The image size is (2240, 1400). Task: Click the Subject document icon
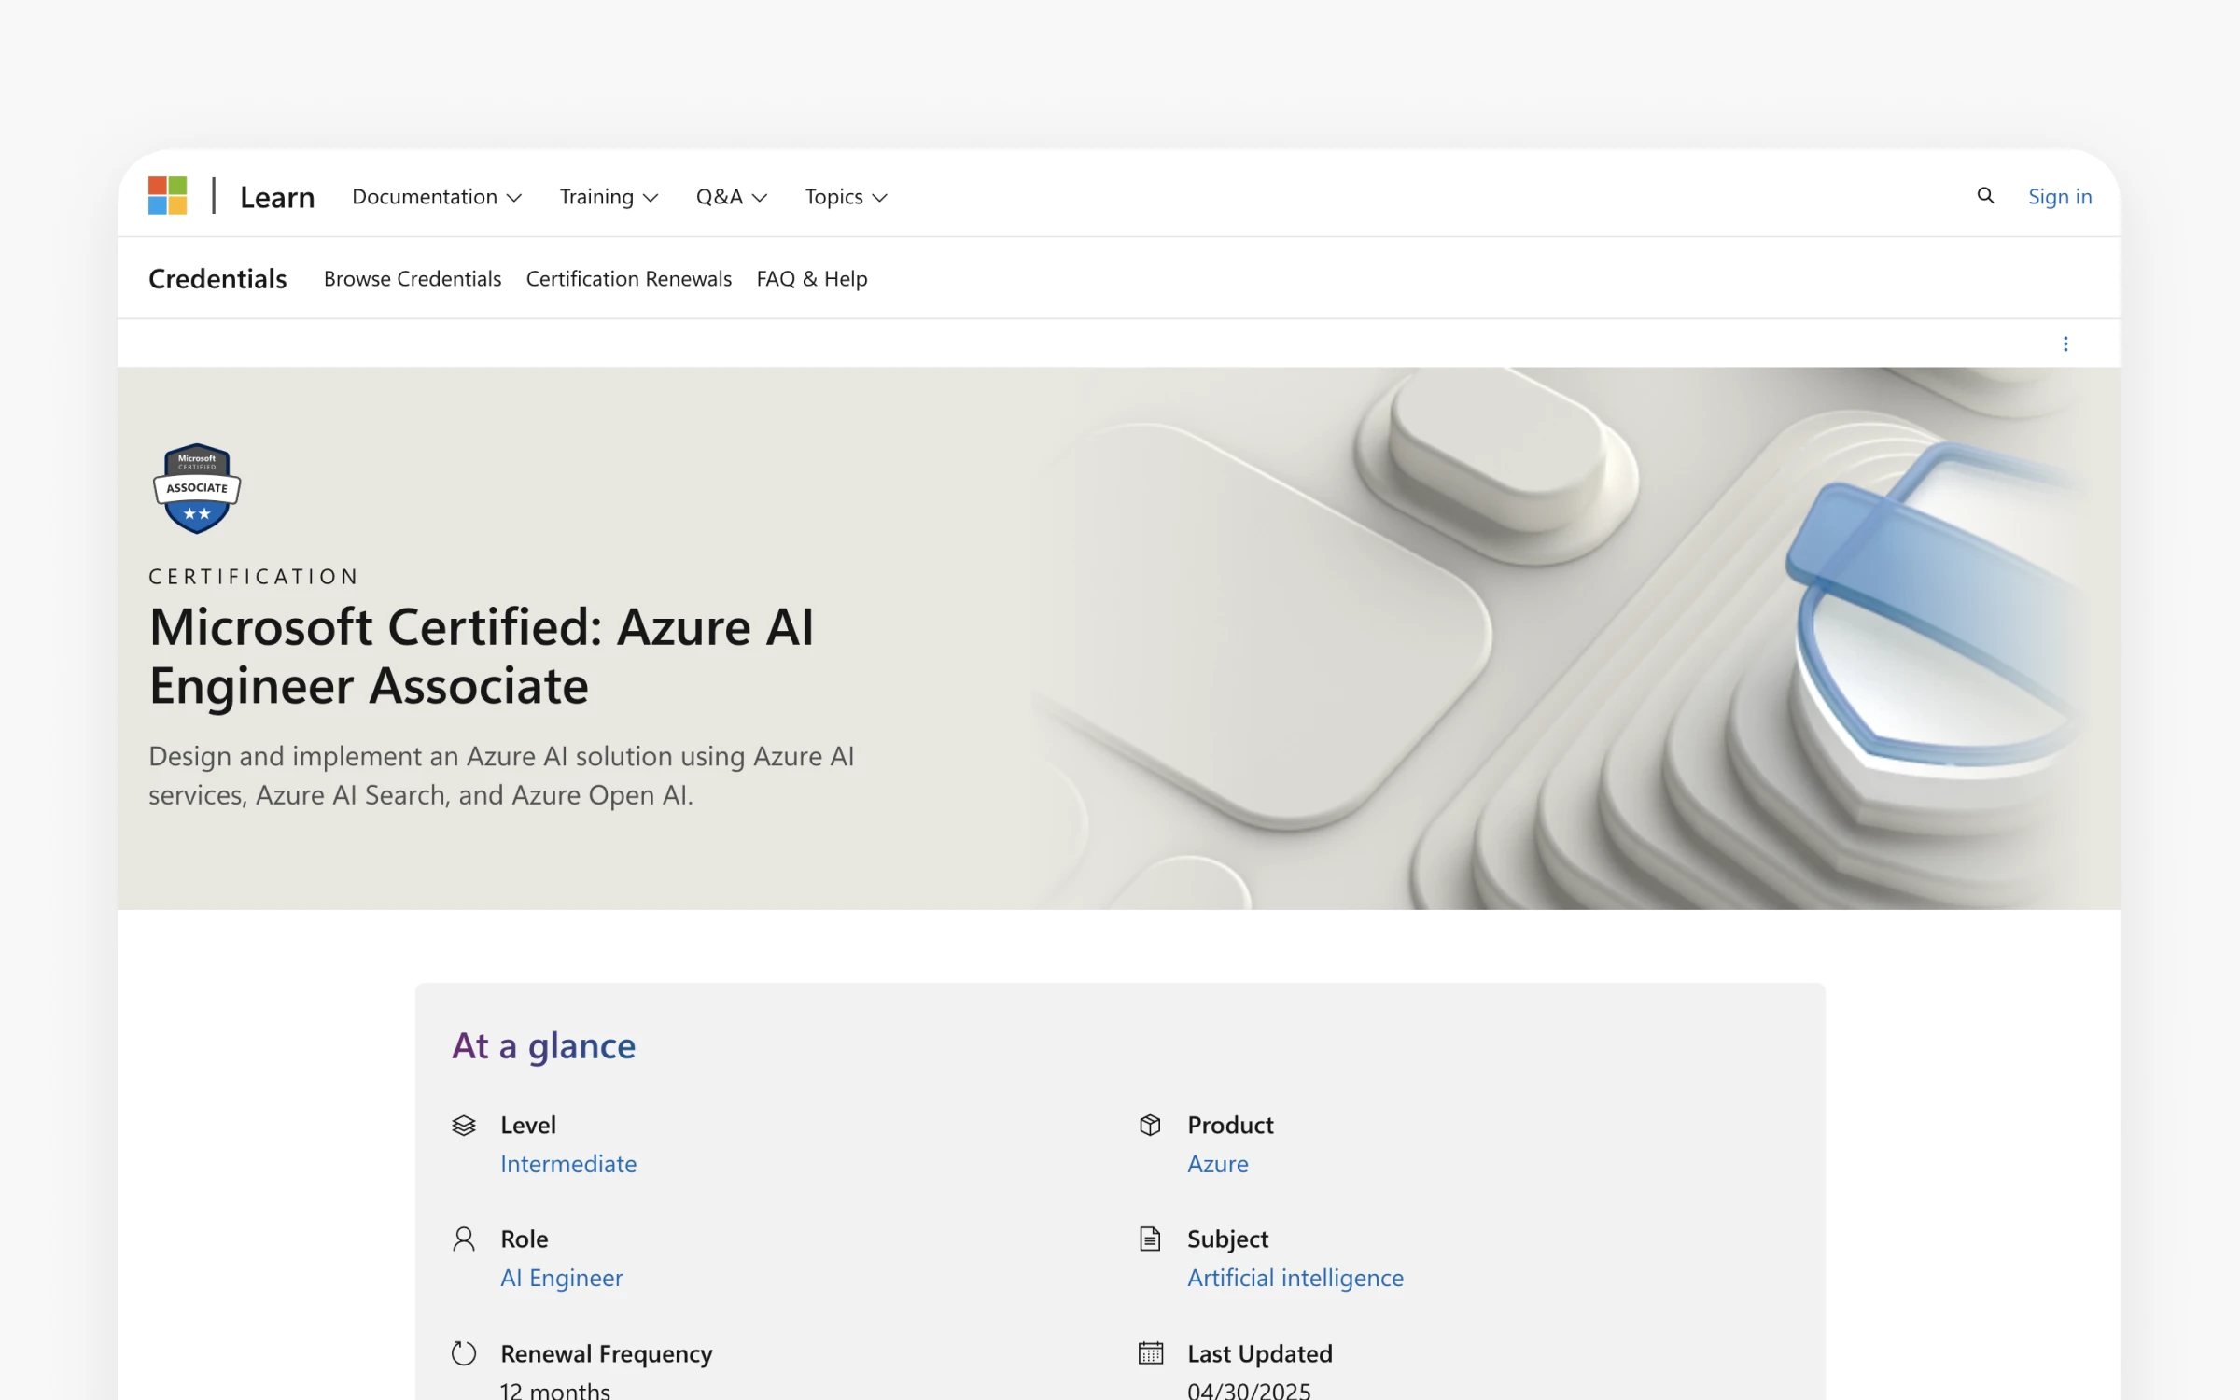pyautogui.click(x=1150, y=1239)
